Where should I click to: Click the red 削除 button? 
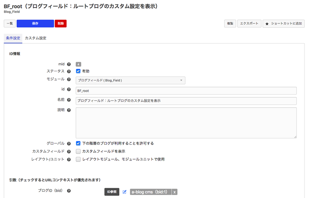coord(61,24)
